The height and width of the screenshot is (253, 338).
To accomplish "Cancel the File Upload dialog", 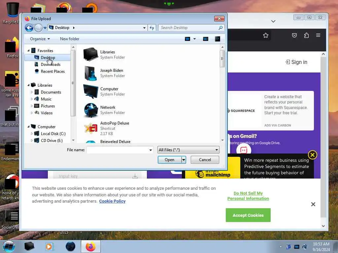I will tap(205, 160).
